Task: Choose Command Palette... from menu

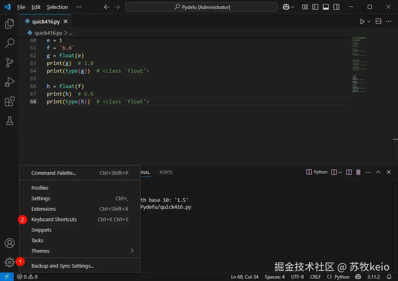Action: [80, 173]
